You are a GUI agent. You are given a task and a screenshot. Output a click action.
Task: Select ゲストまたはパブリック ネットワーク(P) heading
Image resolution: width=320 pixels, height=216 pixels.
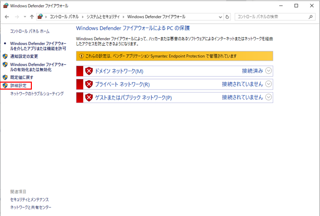133,98
